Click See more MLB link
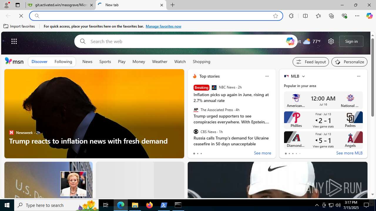The width and height of the screenshot is (376, 211). coord(349,153)
